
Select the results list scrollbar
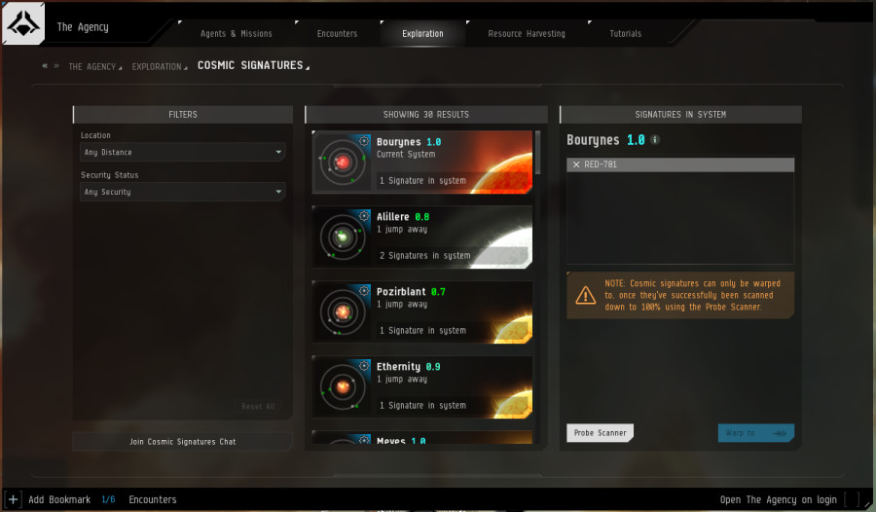(x=538, y=153)
